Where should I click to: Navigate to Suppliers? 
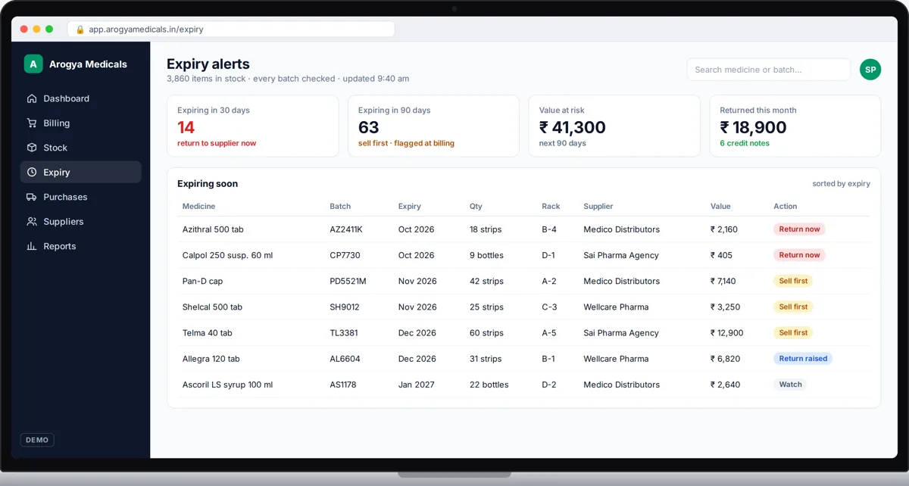pyautogui.click(x=80, y=221)
